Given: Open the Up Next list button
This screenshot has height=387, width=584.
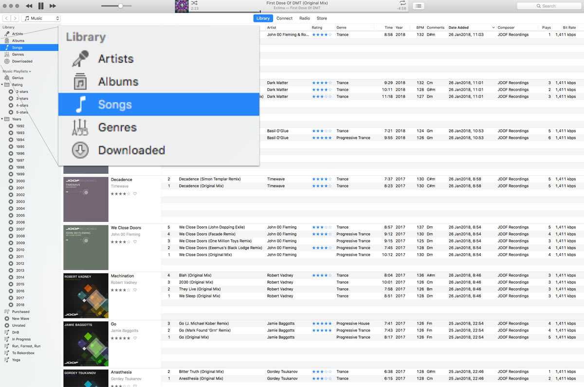Looking at the screenshot, I should (418, 6).
